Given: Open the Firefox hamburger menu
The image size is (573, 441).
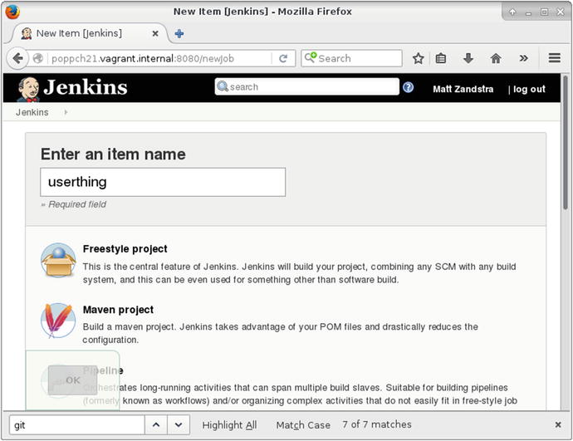Looking at the screenshot, I should [555, 58].
